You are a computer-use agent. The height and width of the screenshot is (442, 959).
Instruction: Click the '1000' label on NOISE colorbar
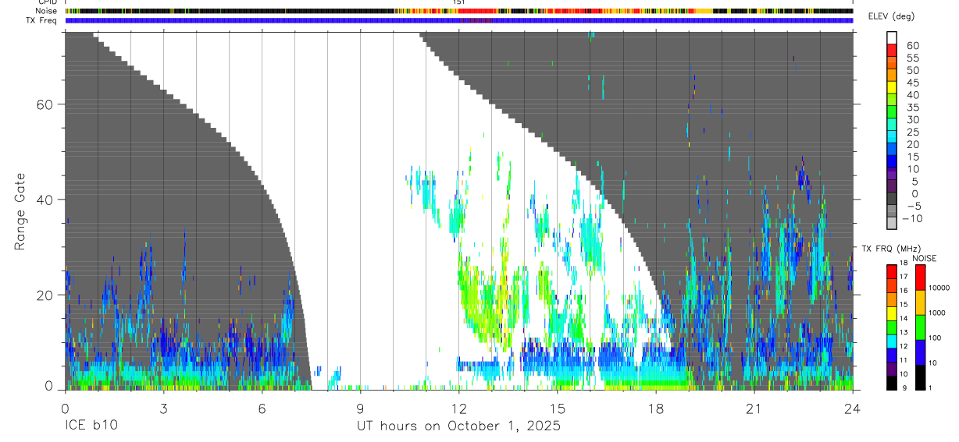[939, 313]
